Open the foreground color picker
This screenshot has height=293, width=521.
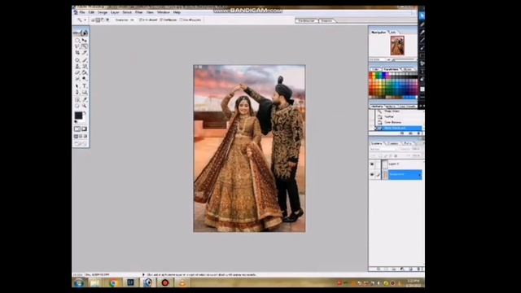click(x=78, y=116)
